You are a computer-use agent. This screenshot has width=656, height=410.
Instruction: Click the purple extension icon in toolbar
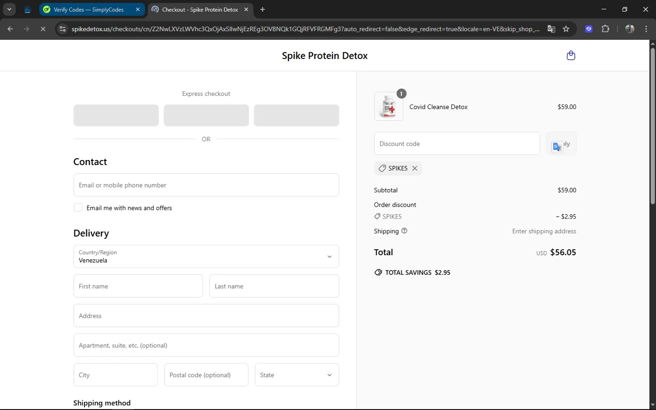click(x=589, y=29)
